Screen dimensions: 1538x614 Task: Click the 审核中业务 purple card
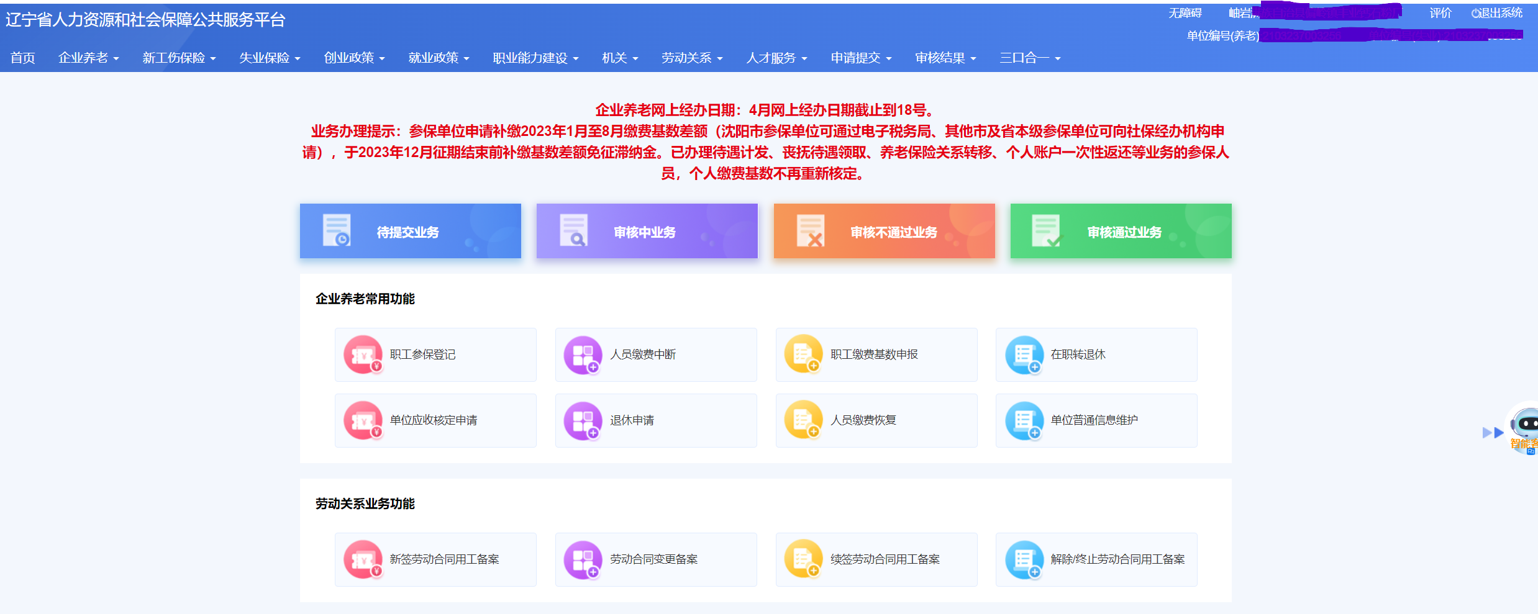[x=647, y=231]
